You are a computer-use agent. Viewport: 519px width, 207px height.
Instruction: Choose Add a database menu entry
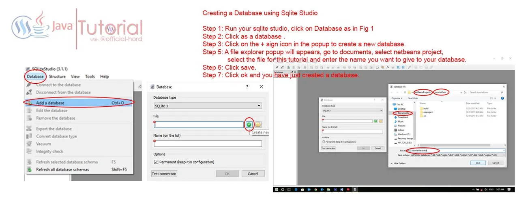click(x=79, y=103)
